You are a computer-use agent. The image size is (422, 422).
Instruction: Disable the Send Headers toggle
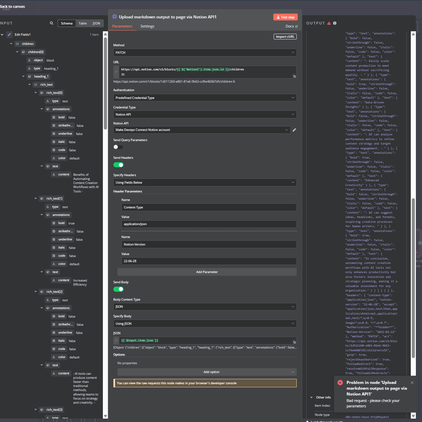(x=118, y=165)
